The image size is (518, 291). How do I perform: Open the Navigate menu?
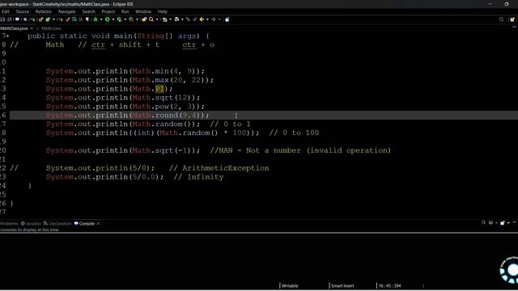click(x=66, y=11)
